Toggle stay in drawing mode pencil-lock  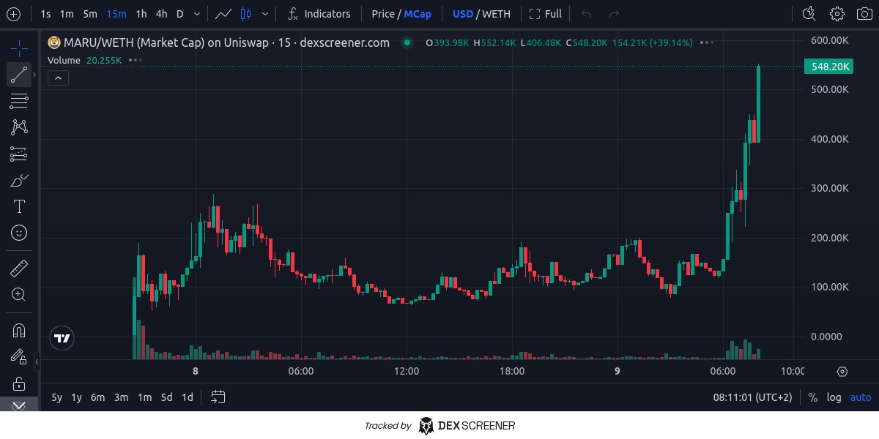[19, 356]
